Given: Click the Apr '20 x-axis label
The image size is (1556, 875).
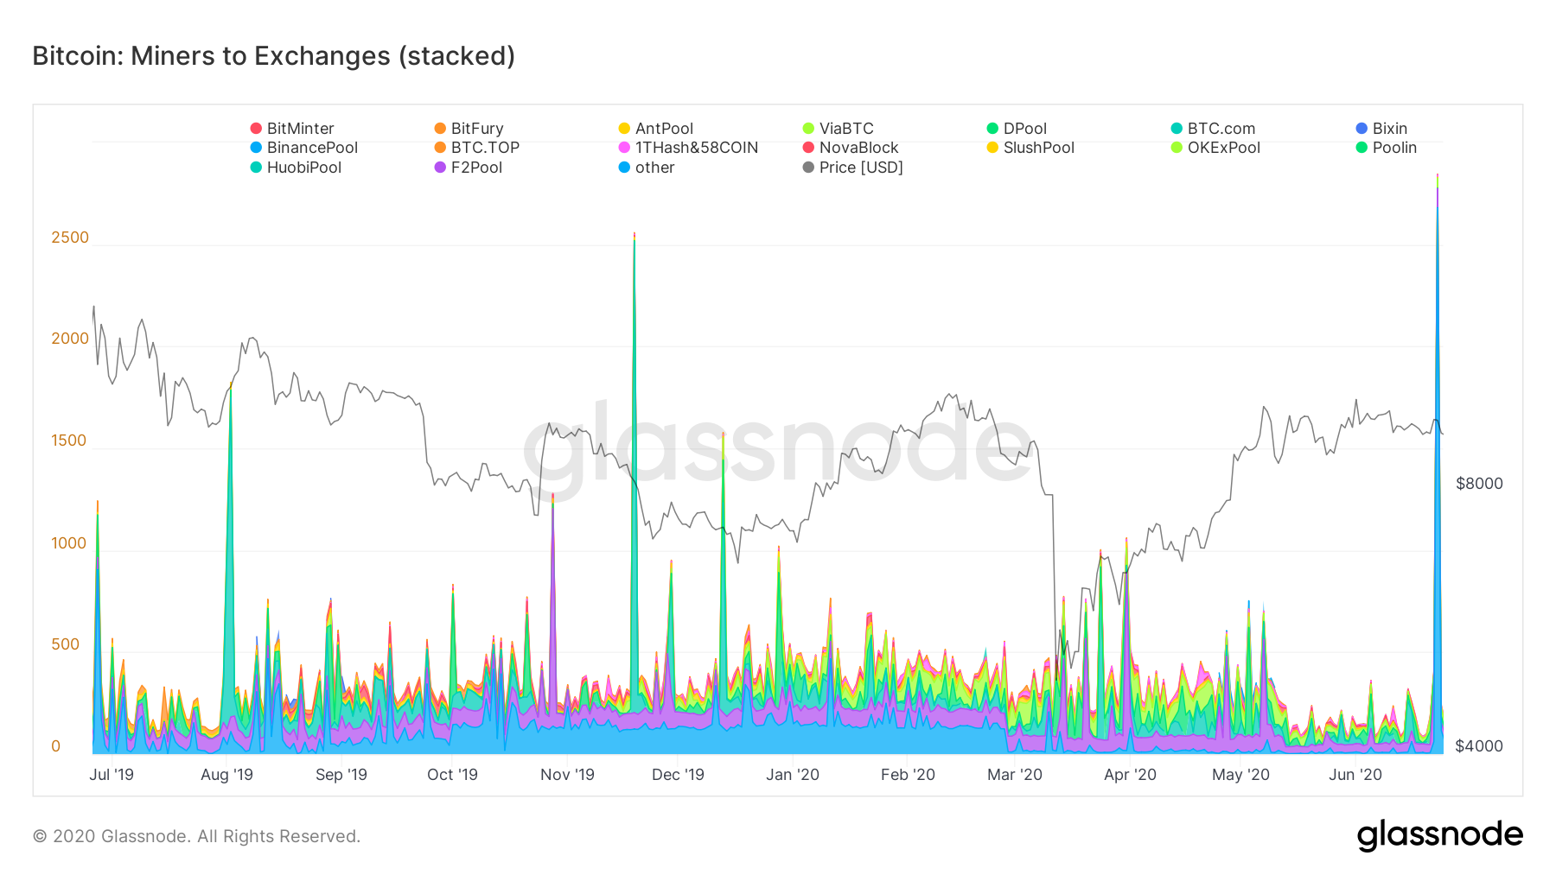Looking at the screenshot, I should (x=1130, y=775).
